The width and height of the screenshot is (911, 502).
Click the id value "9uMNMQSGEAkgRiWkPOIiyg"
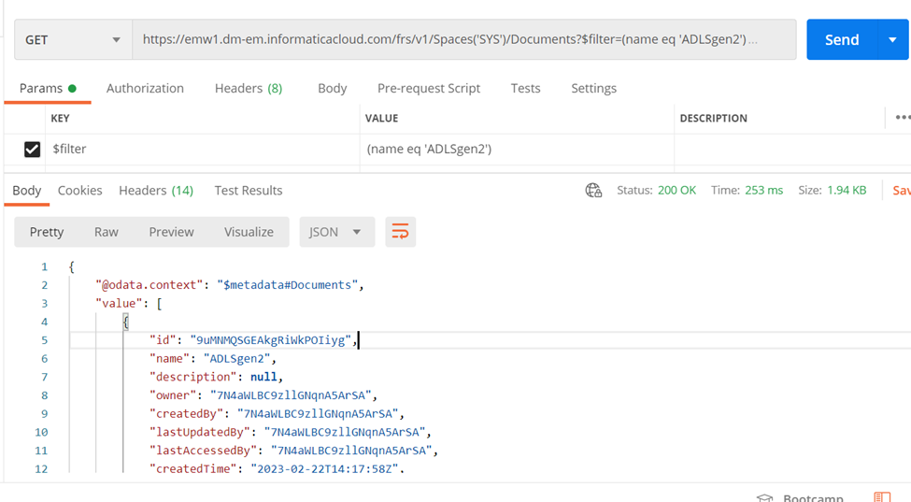[271, 340]
